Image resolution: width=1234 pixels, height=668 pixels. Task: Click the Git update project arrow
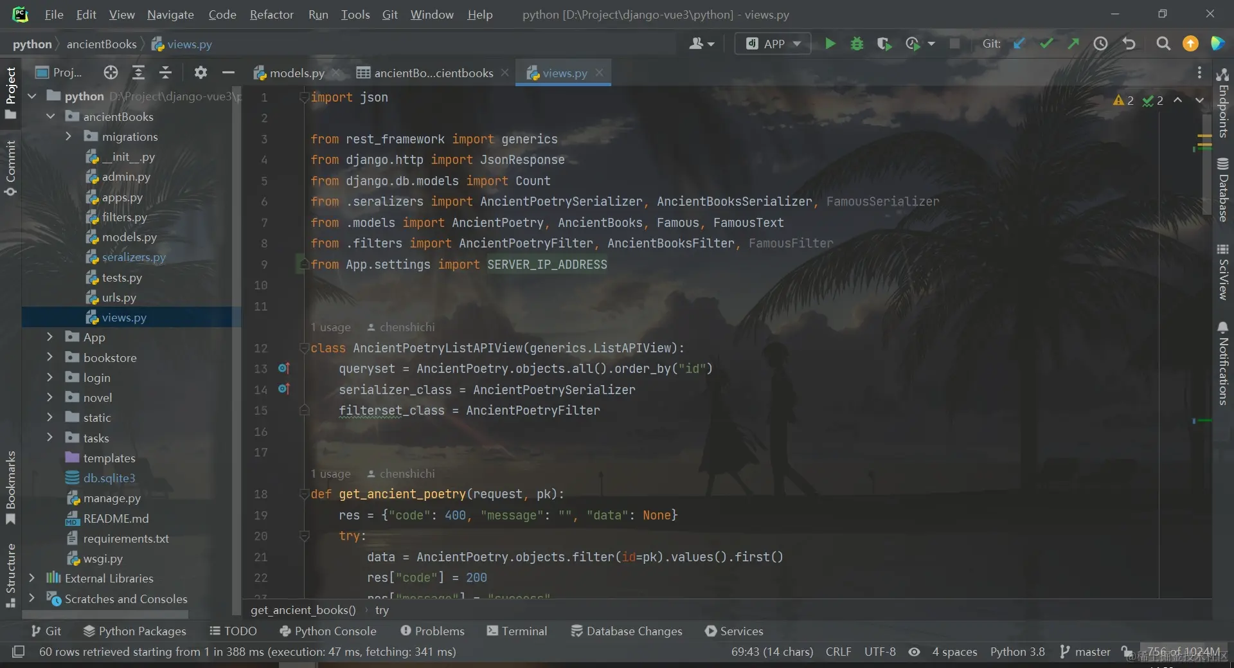coord(1019,44)
